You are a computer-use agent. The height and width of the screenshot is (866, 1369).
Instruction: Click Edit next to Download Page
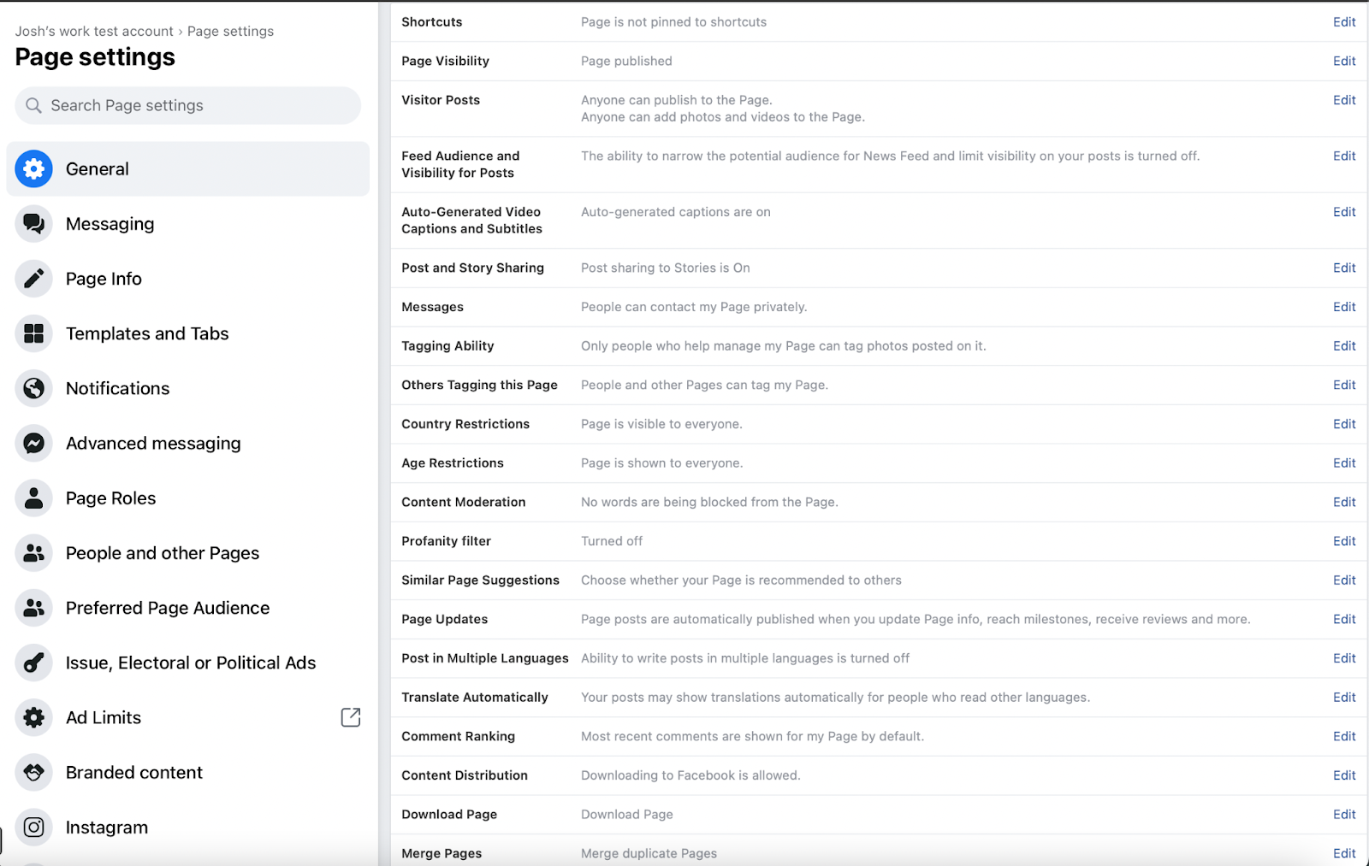(1343, 814)
